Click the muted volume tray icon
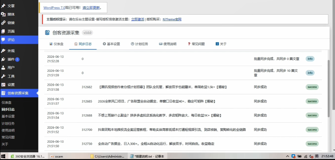 pos(311,156)
